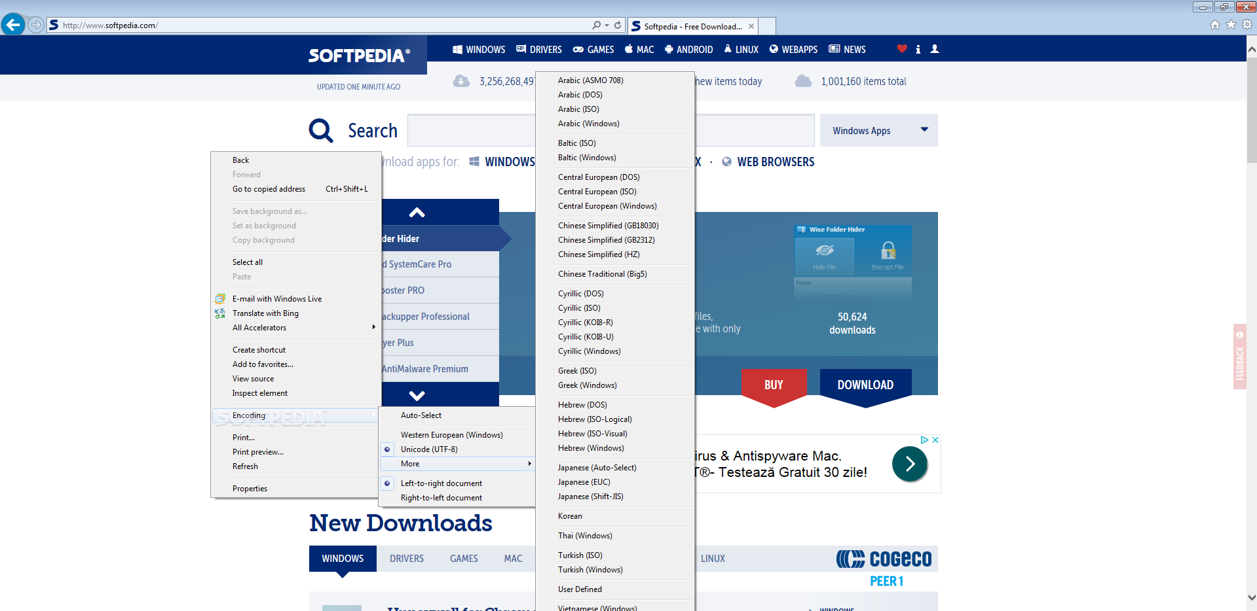Screen dimensions: 1257x611
Task: Select Chinese Traditional (Big5) encoding
Action: click(x=615, y=274)
